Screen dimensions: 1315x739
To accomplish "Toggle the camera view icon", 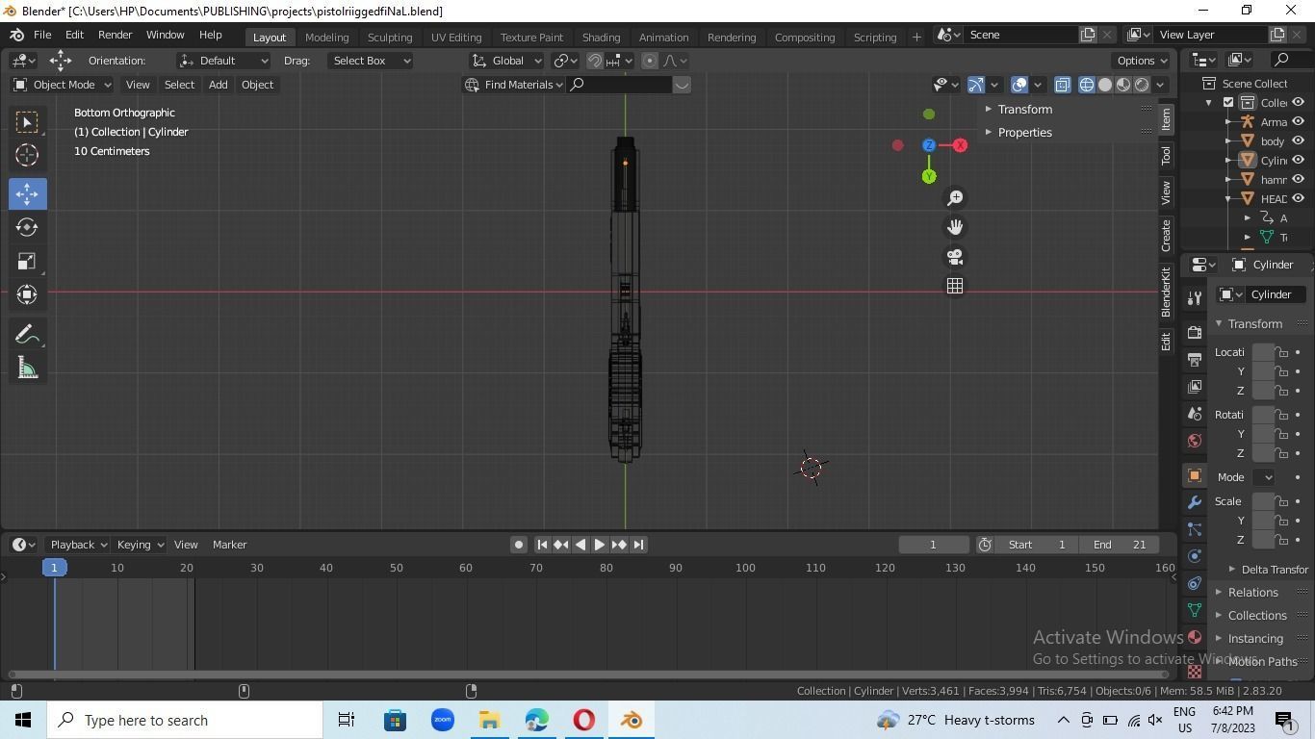I will coord(955,257).
